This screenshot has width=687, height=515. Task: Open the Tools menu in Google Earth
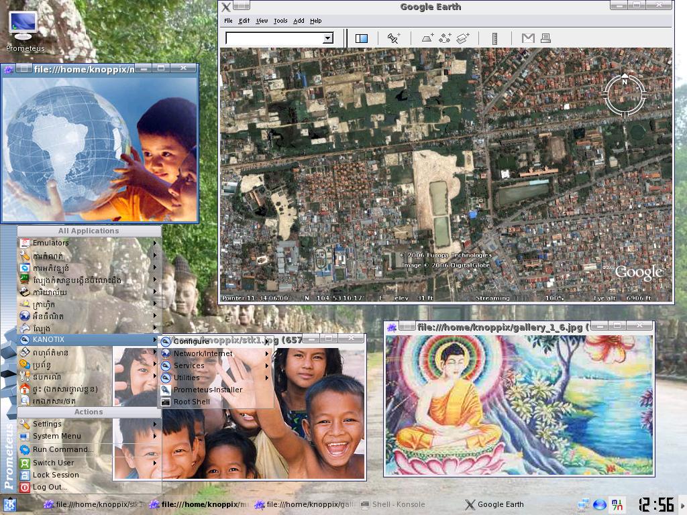(280, 21)
